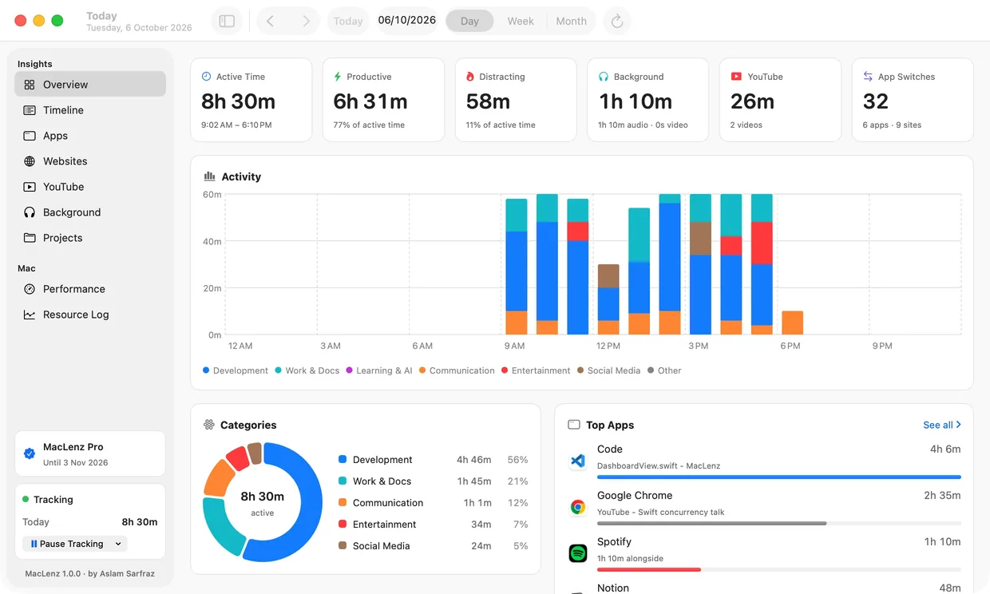This screenshot has width=990, height=594.
Task: Click the Visual Studio Code app icon
Action: pyautogui.click(x=577, y=461)
